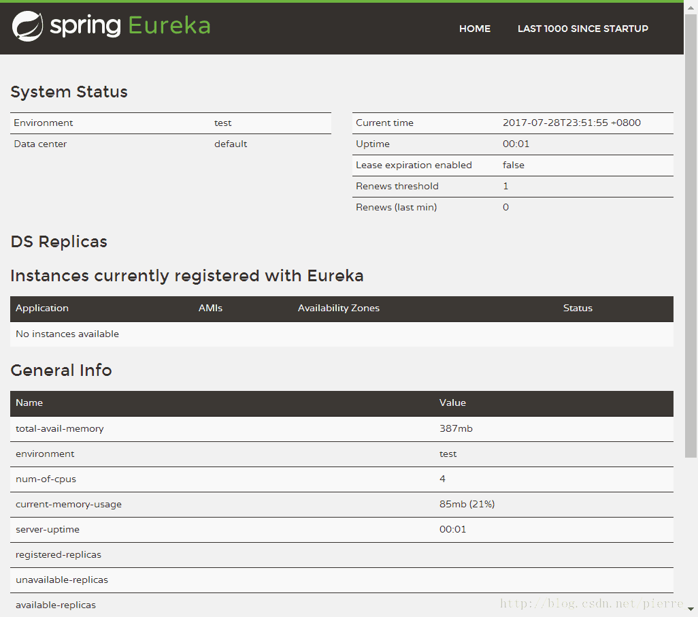Image resolution: width=698 pixels, height=617 pixels.
Task: Select the num-of-cpus value 4
Action: click(x=442, y=479)
